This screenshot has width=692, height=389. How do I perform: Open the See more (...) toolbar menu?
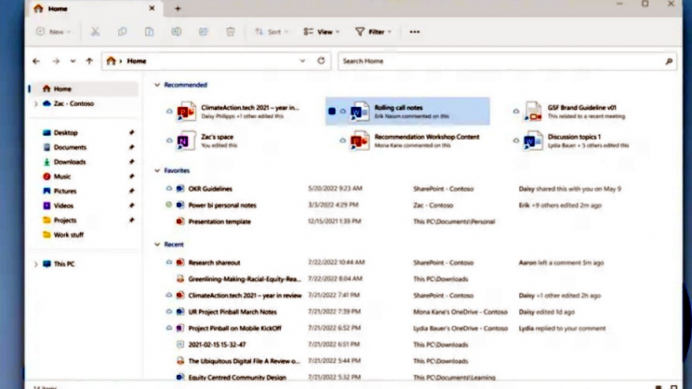tap(414, 32)
